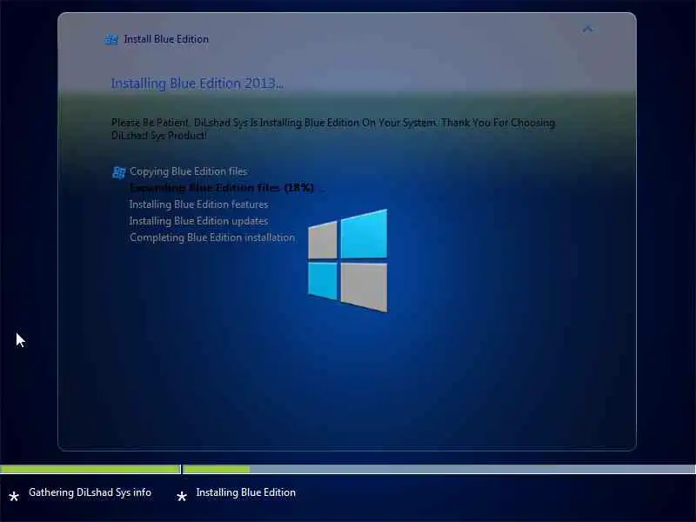Select the 'Install Blue Edition' window title text
Screen dimensions: 696x522
coord(166,39)
